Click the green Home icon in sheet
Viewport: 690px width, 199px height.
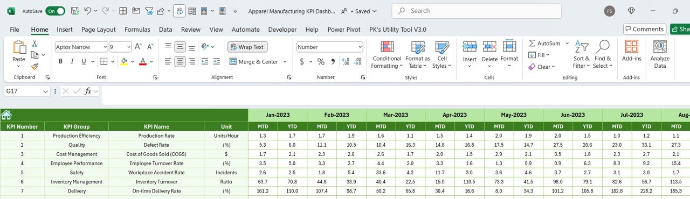(x=6, y=115)
